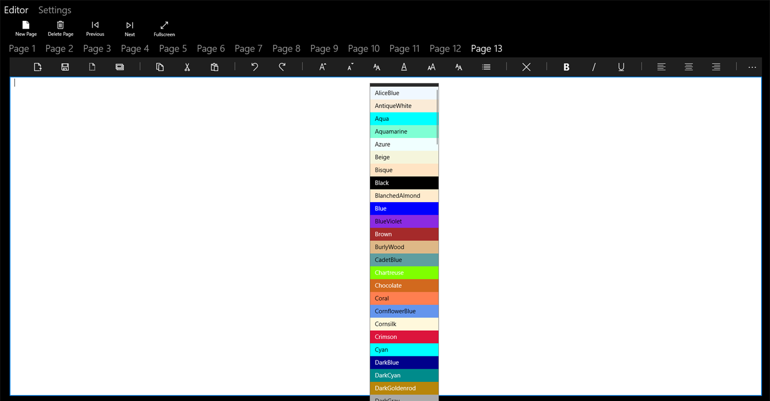
Task: Toggle underline formatting
Action: (x=621, y=66)
